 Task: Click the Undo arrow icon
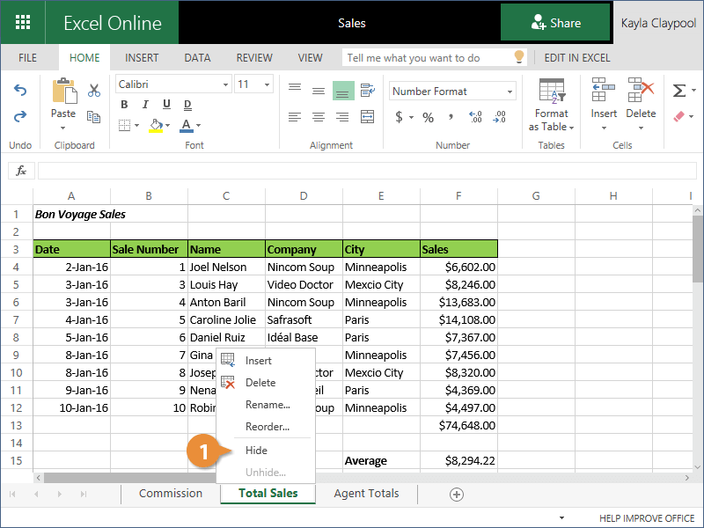tap(20, 91)
